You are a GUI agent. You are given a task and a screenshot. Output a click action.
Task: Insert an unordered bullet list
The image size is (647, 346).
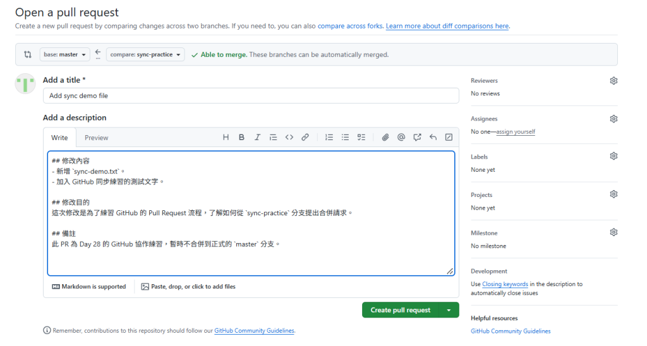tap(345, 138)
